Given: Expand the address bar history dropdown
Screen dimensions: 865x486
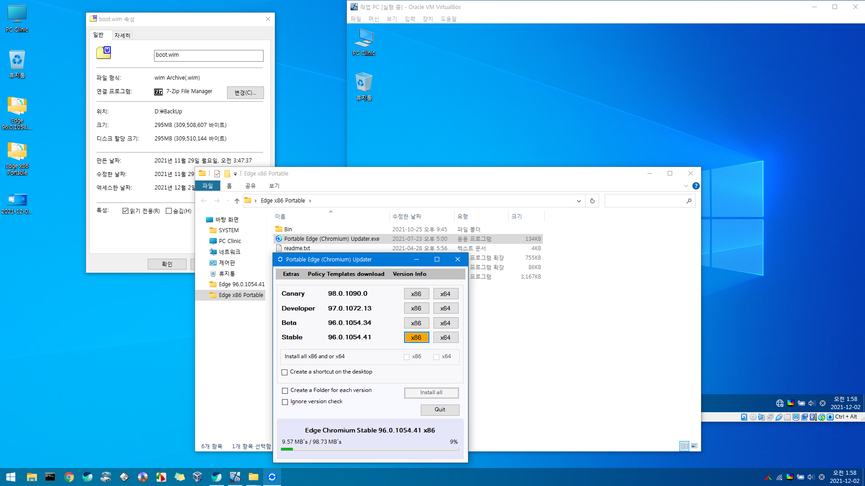Looking at the screenshot, I should [x=579, y=201].
